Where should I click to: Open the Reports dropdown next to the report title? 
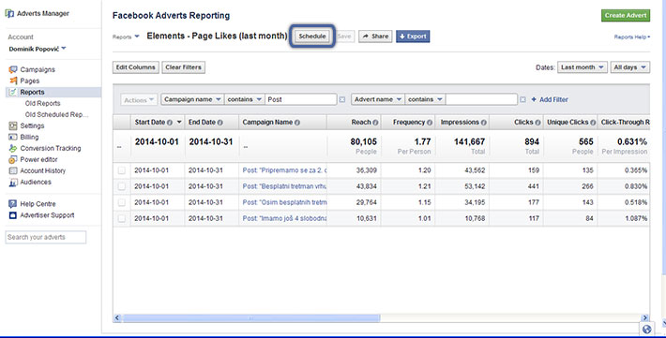126,37
